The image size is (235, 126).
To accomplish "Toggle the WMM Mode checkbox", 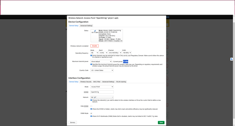I will [91, 113].
